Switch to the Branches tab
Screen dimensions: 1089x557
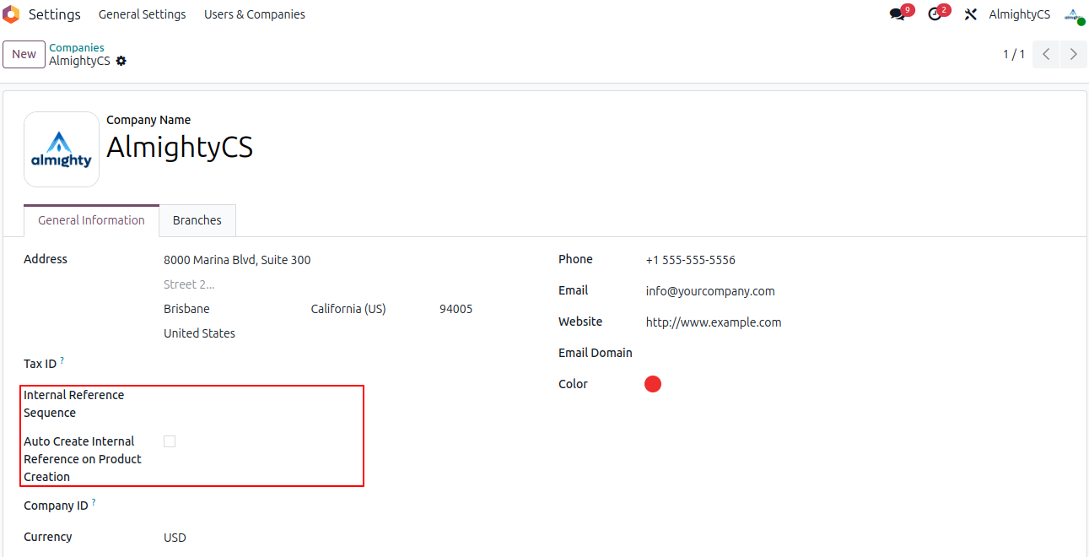point(197,220)
